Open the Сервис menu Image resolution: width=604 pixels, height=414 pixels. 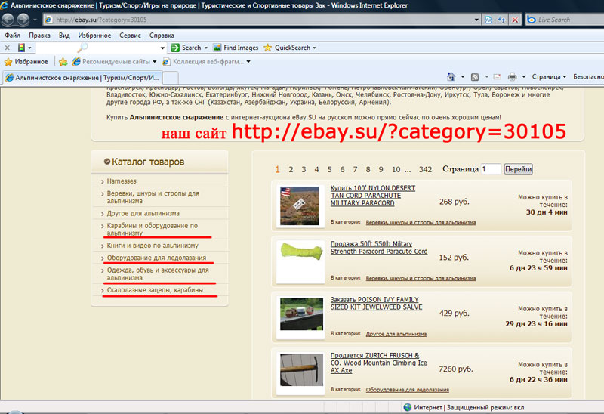click(130, 35)
